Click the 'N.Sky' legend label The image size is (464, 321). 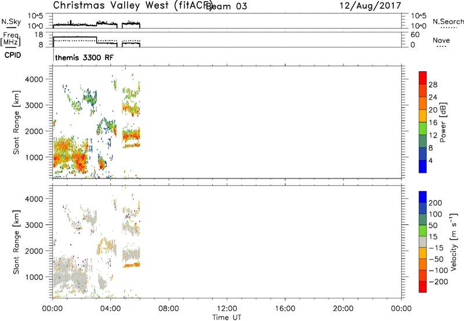(11, 21)
